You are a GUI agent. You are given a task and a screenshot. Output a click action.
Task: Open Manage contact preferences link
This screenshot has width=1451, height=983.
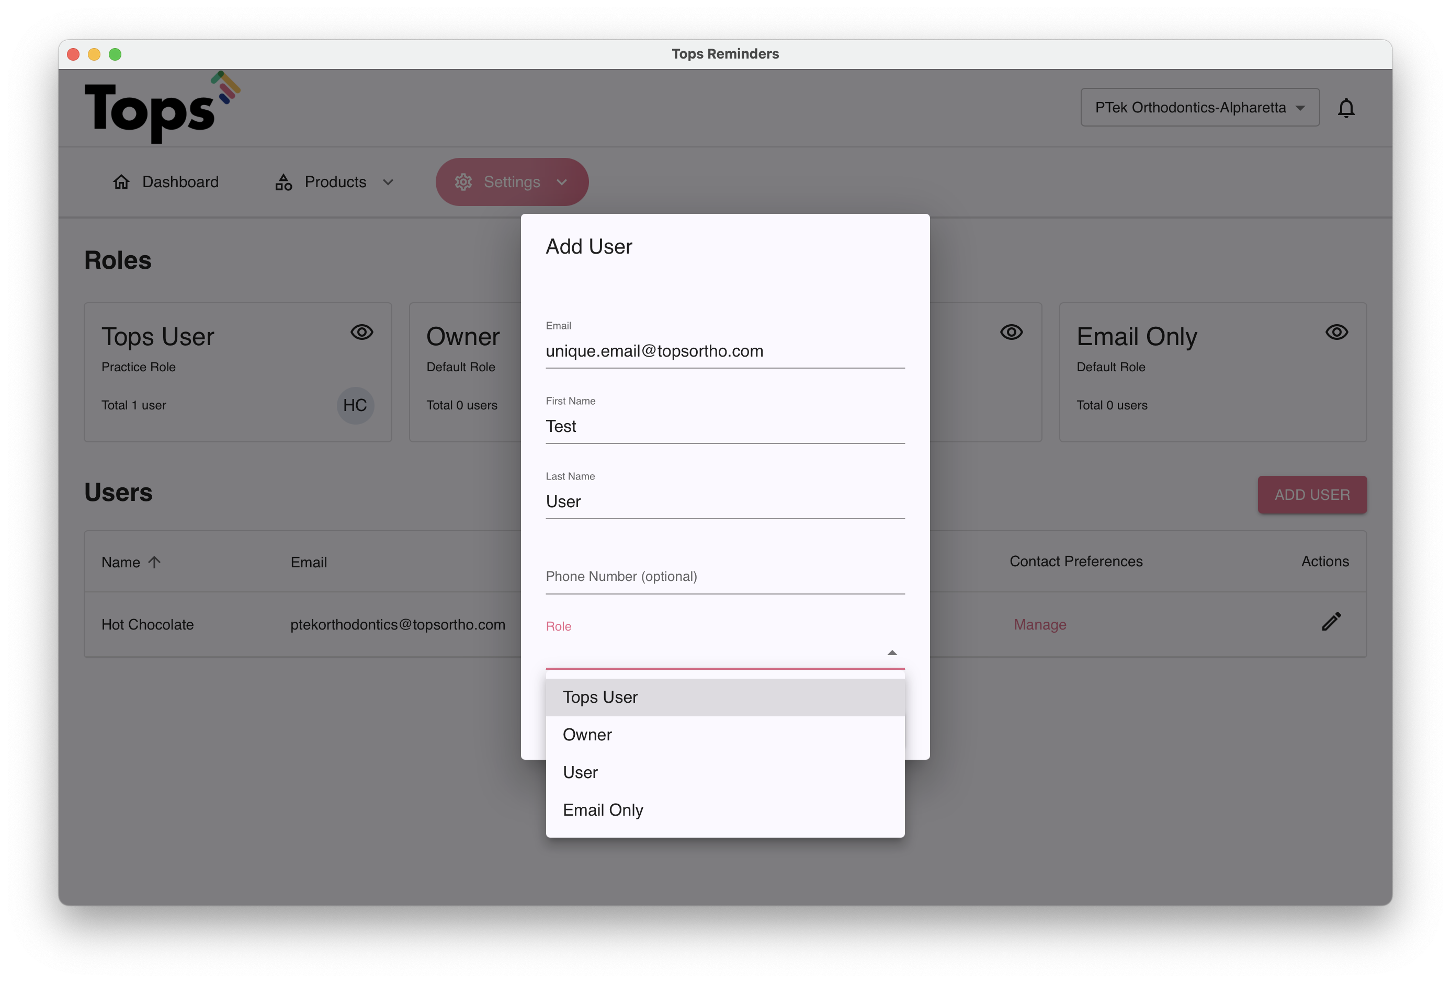coord(1039,624)
